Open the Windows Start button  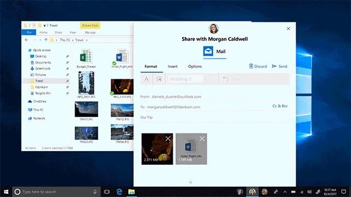tap(6, 192)
